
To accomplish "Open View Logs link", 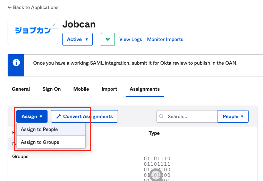I will [x=131, y=39].
